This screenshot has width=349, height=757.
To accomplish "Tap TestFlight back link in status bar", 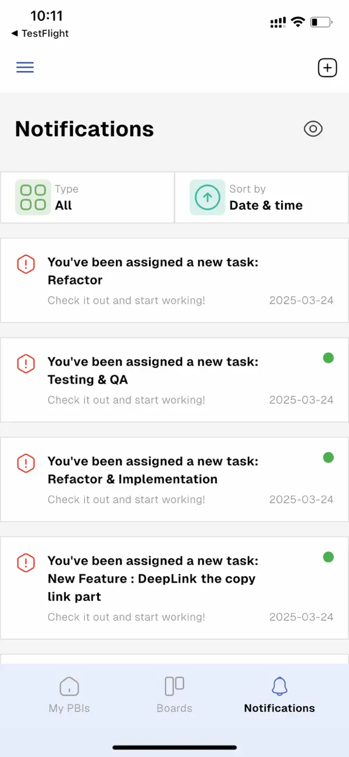I will point(39,33).
